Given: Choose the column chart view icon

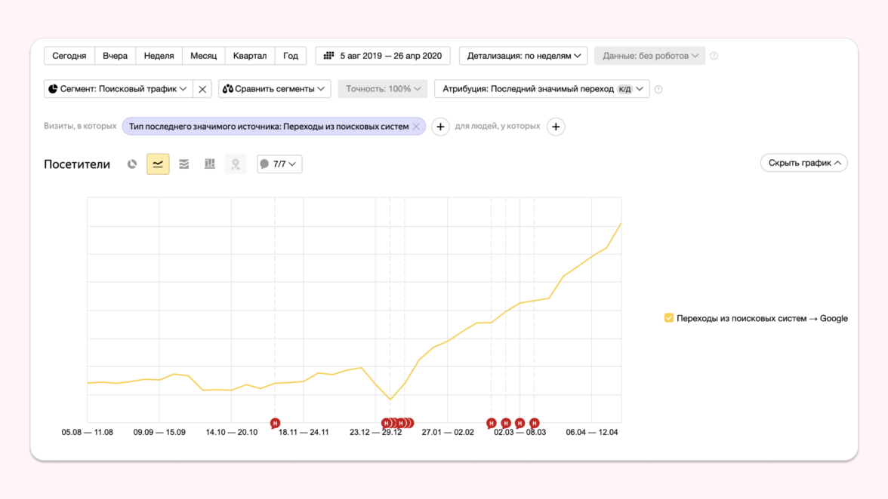Looking at the screenshot, I should pyautogui.click(x=210, y=164).
